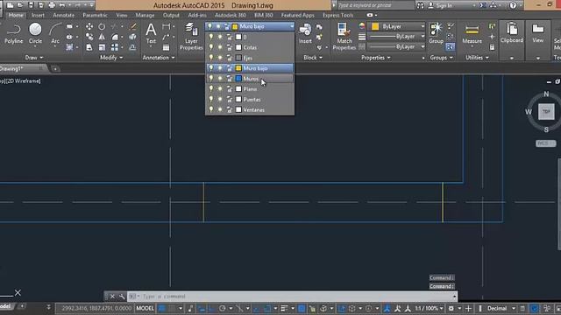Click the Help question mark icon
The image size is (561, 315).
point(513,5)
